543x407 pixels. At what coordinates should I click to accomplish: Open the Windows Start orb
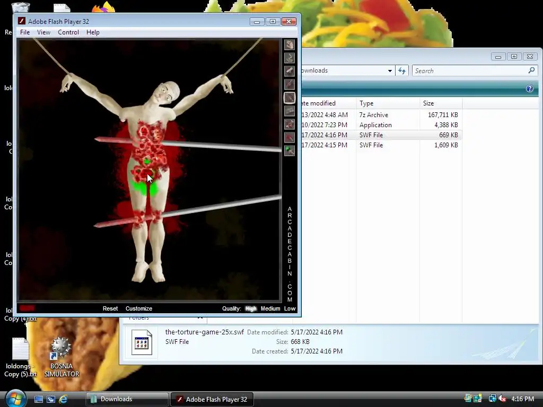[x=15, y=399]
